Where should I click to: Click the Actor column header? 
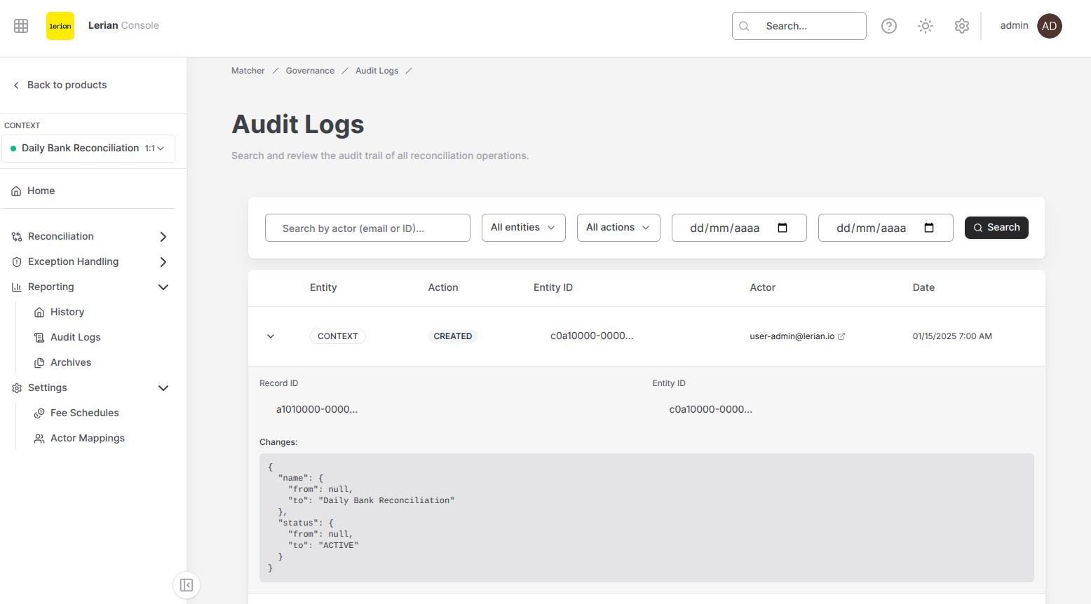(763, 287)
